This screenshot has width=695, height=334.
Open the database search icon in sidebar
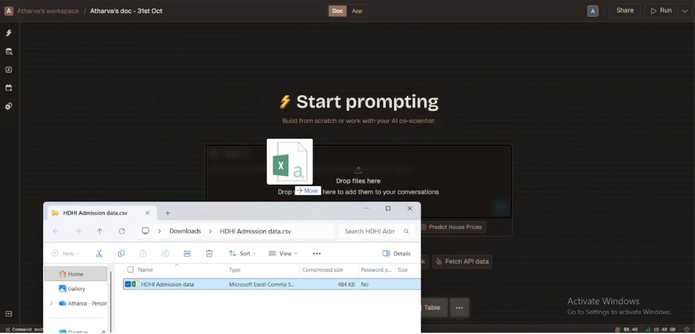9,51
